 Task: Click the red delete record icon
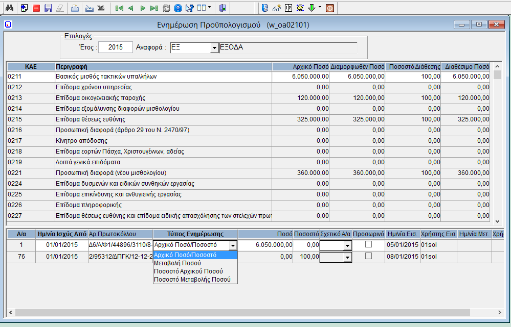36,8
